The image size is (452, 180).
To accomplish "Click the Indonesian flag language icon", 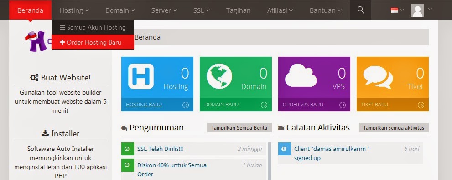I will click(x=395, y=10).
